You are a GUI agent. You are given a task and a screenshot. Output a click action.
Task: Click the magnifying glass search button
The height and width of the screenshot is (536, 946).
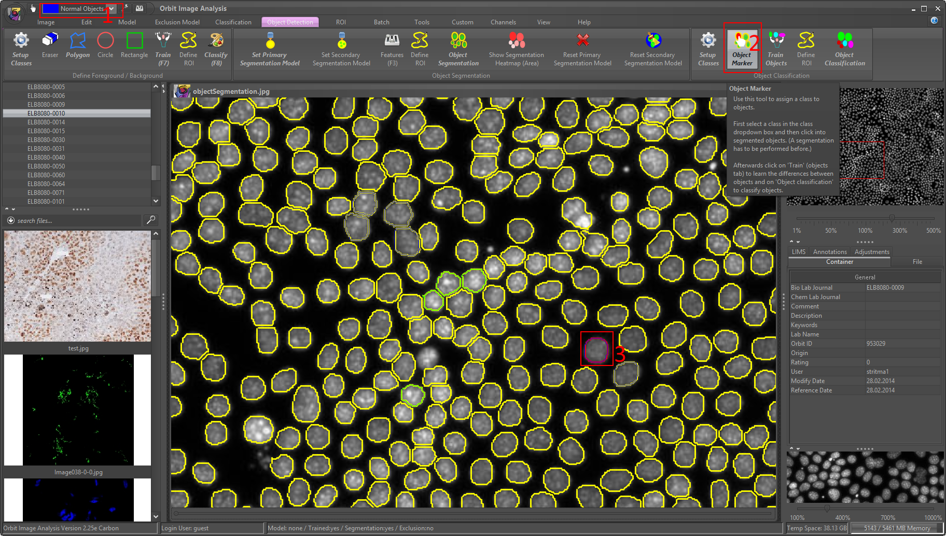click(x=151, y=220)
